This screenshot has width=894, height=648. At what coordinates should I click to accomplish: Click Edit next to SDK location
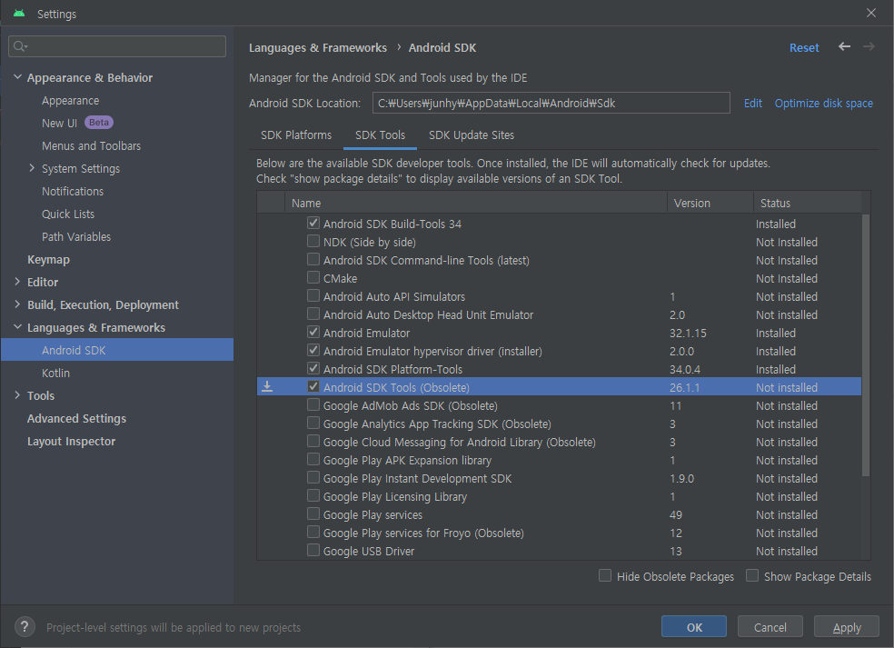(x=752, y=104)
